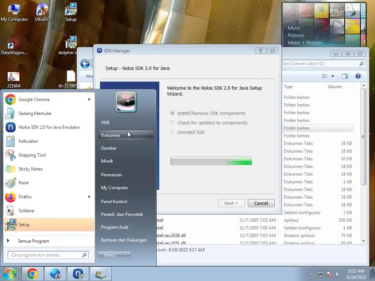Select Install/Remove SDK components option
This screenshot has width=375, height=281.
pos(208,113)
